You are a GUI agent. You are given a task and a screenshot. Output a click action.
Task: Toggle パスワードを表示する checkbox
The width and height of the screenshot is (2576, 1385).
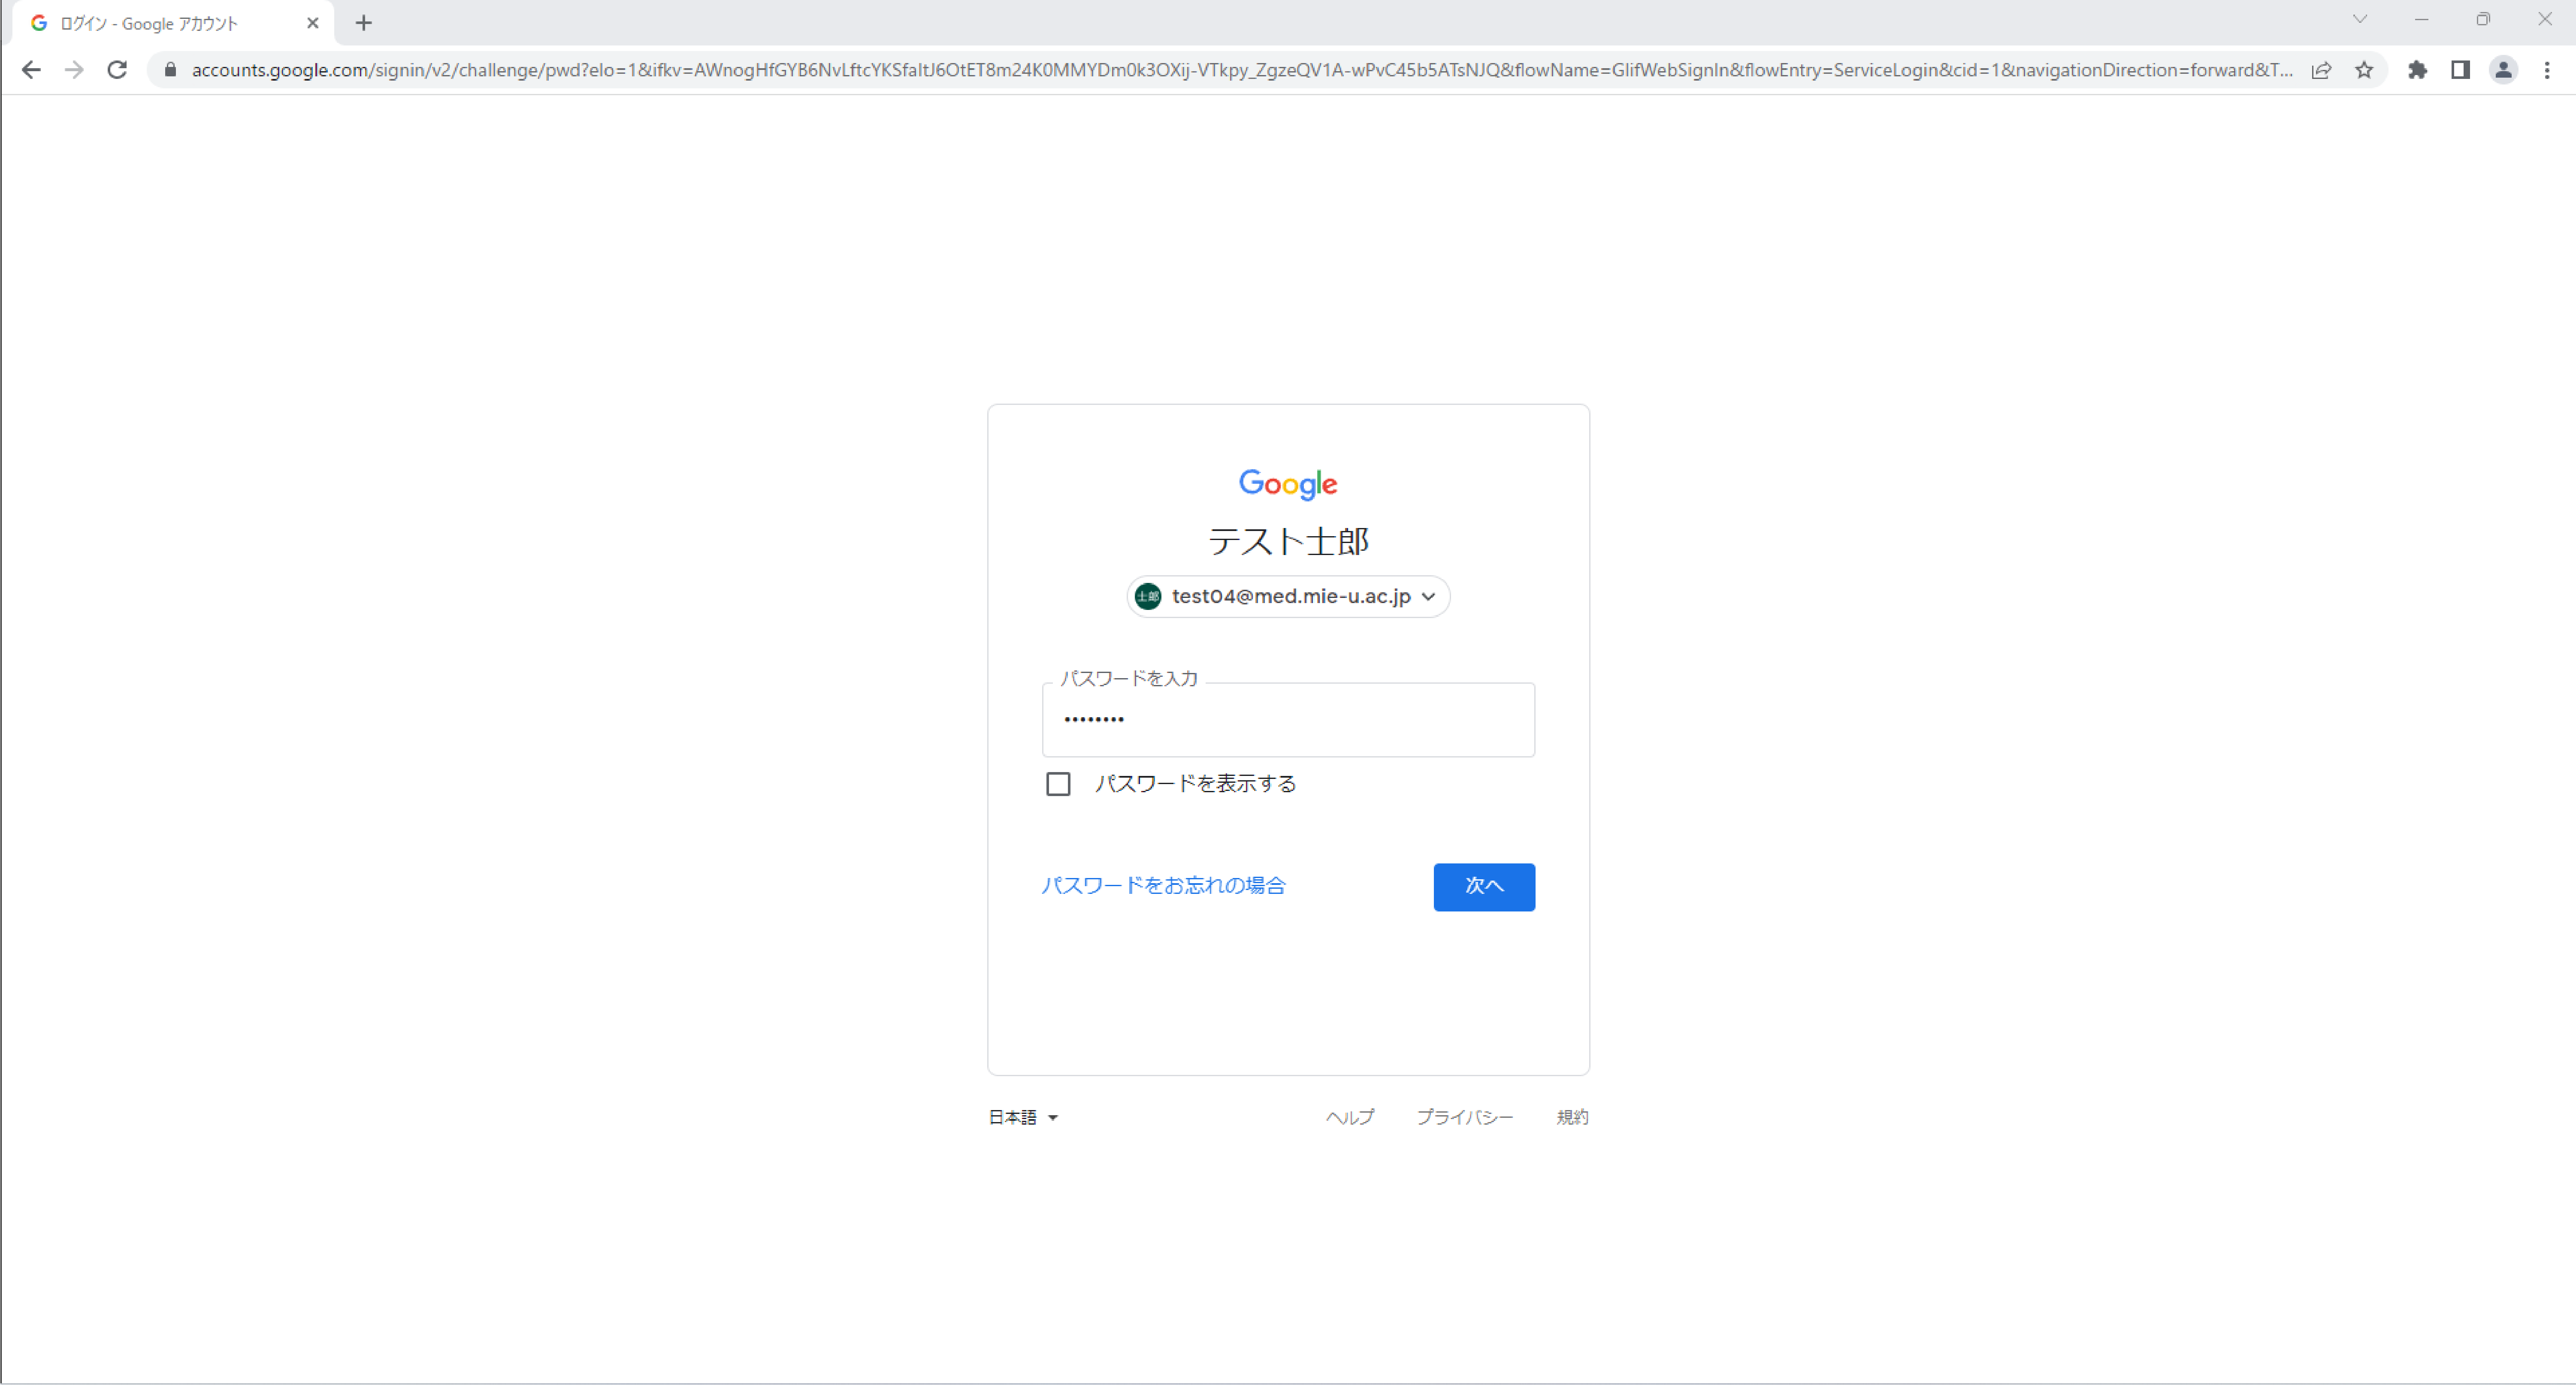coord(1058,784)
